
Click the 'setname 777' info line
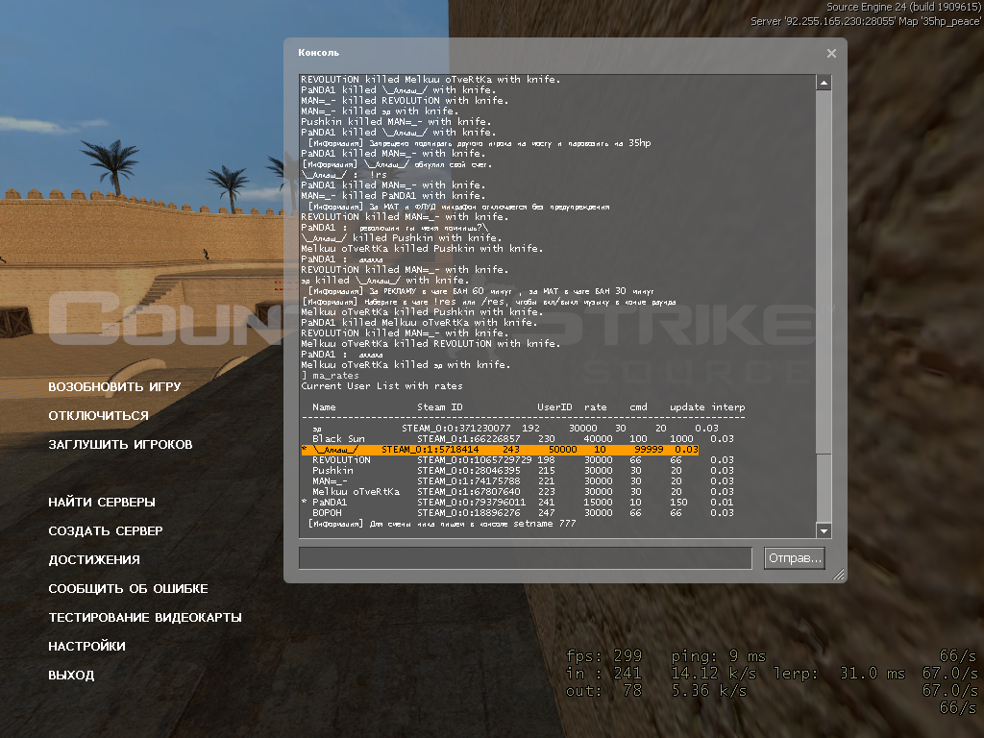pos(442,524)
